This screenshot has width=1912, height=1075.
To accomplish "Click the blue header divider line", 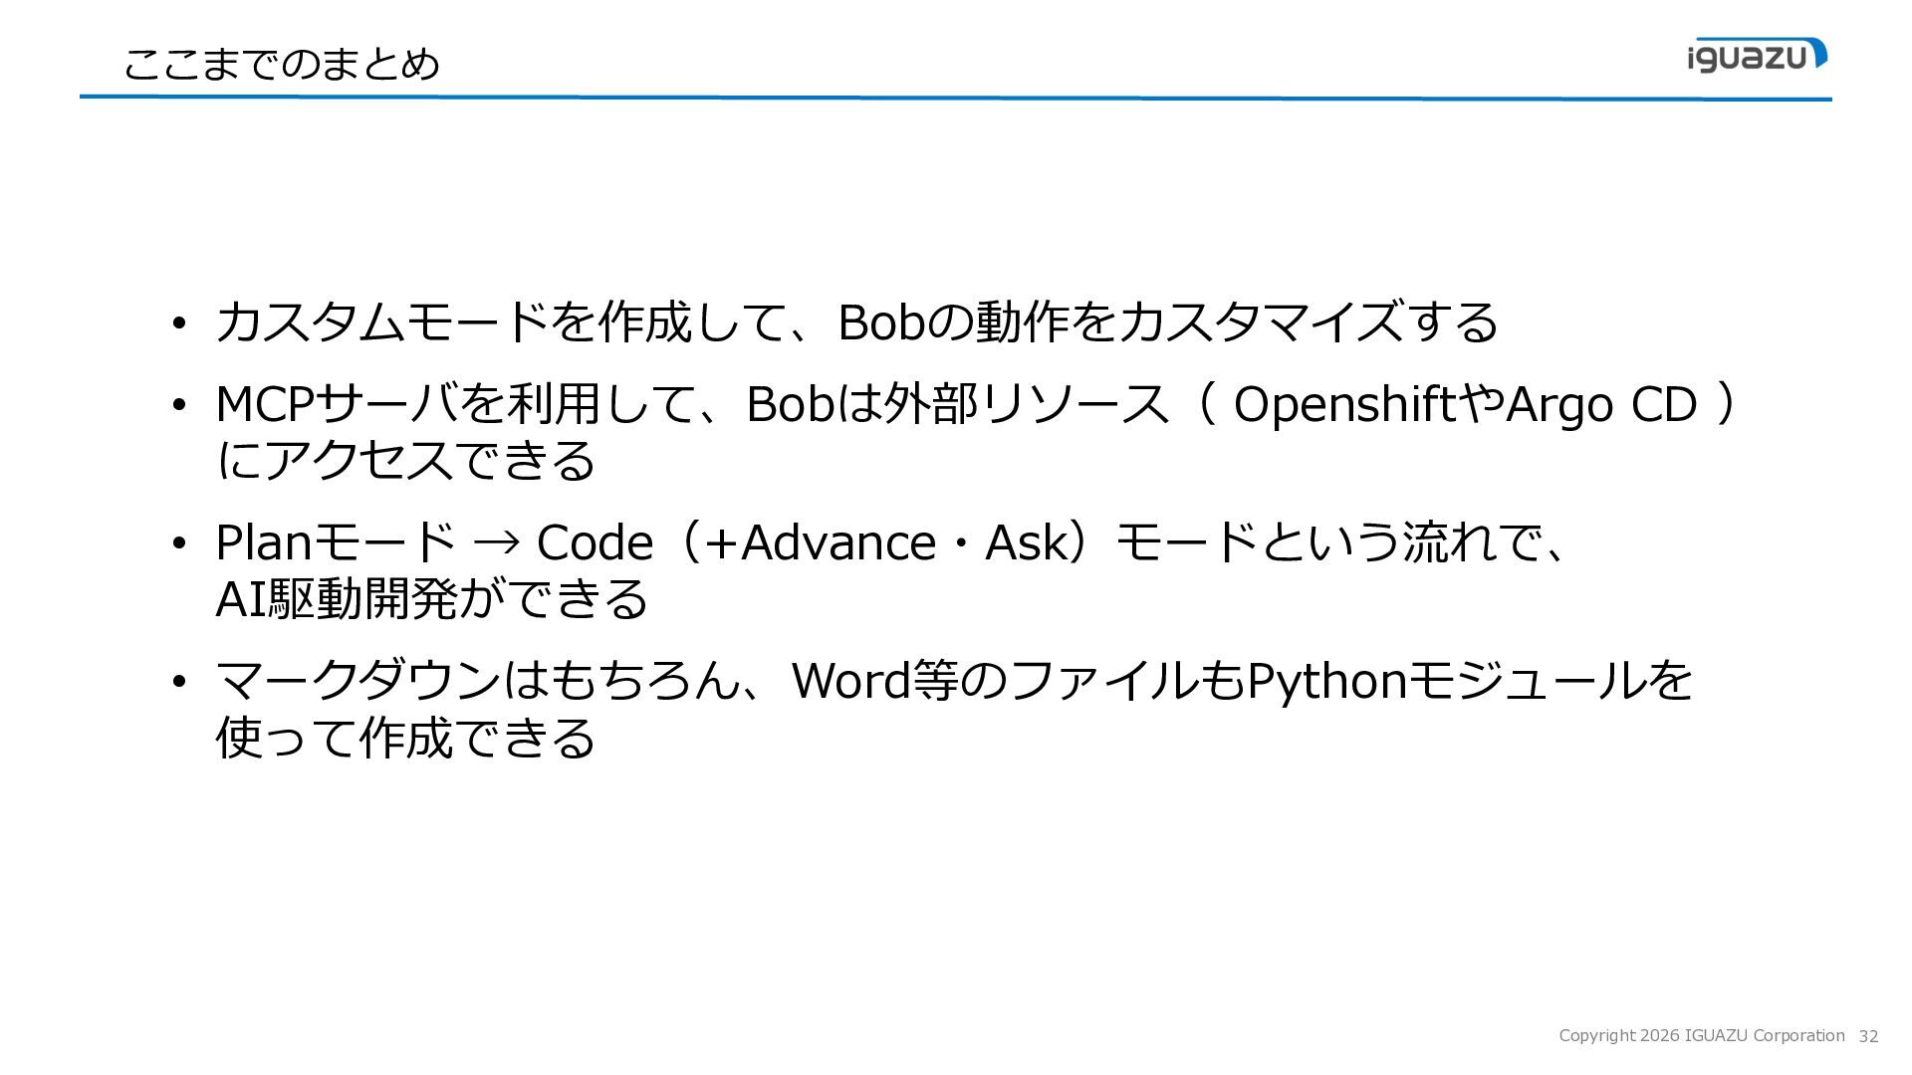I will tap(956, 98).
